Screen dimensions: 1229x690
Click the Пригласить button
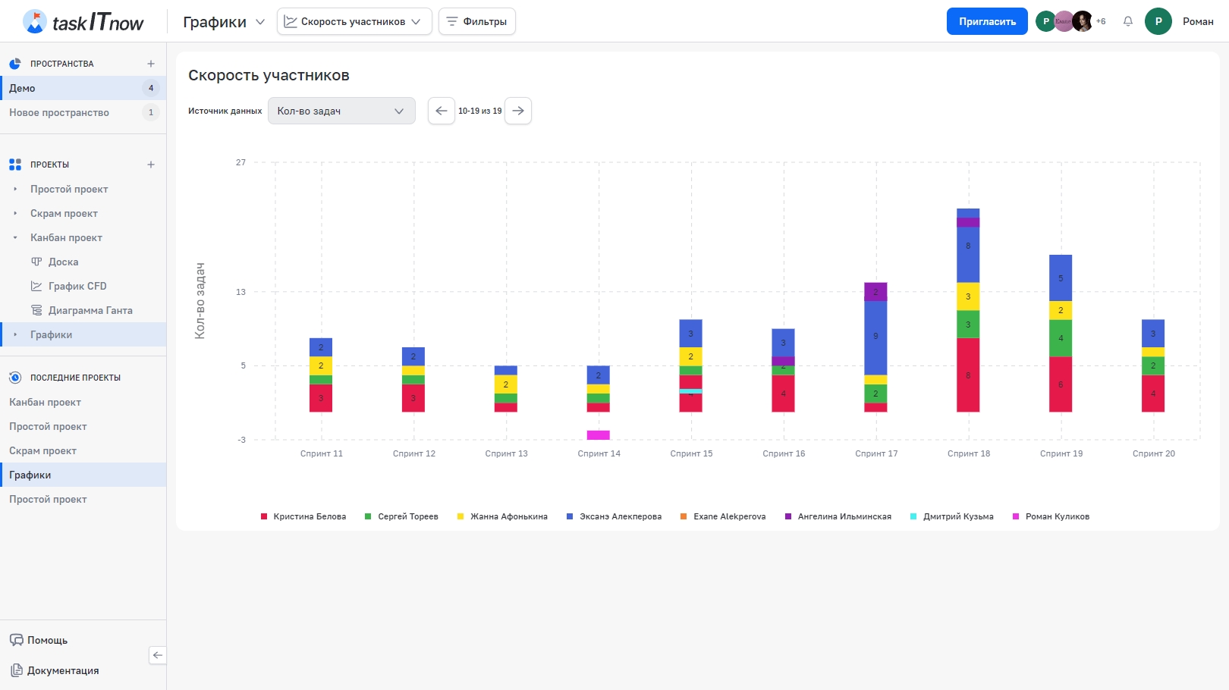986,21
